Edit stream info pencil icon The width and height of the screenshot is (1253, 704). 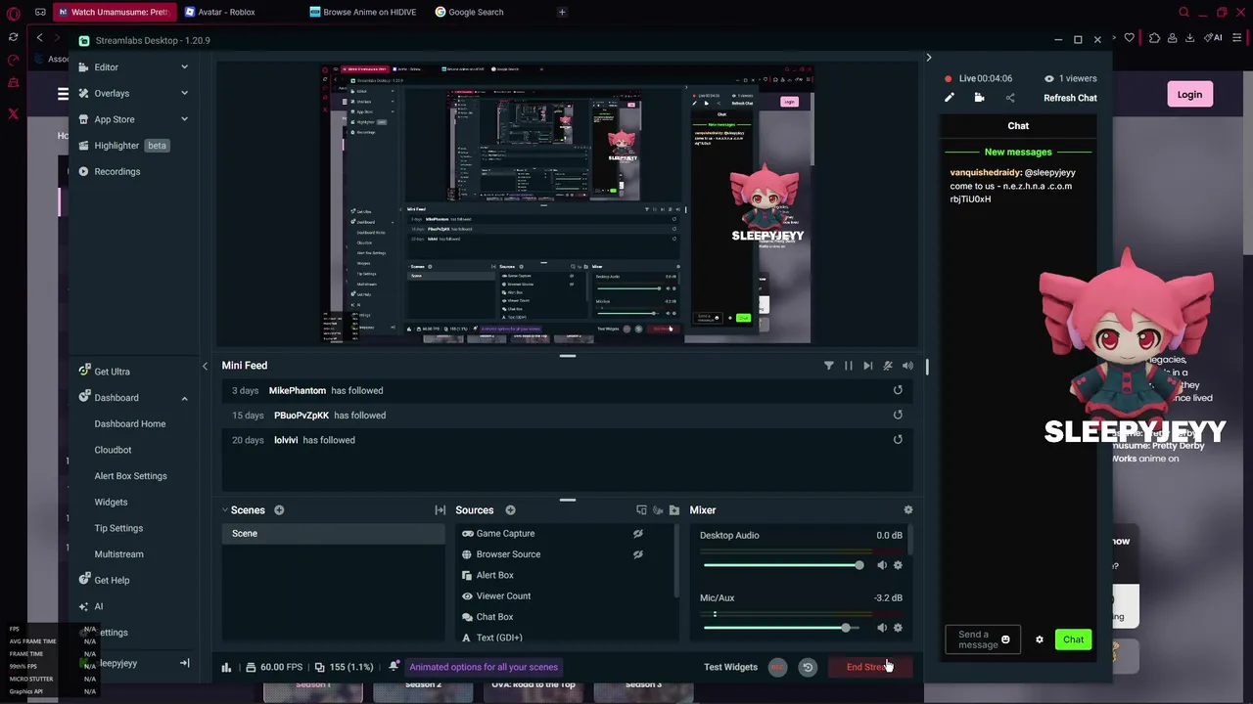(949, 98)
